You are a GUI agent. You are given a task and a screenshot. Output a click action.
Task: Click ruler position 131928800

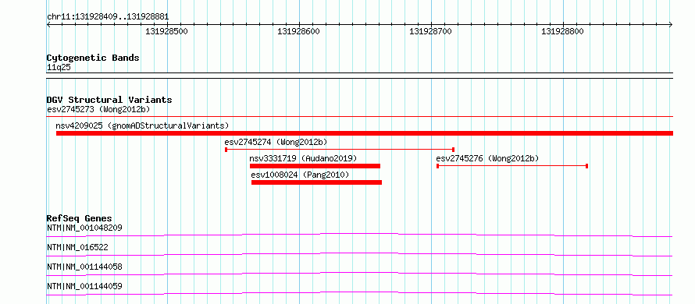click(x=562, y=31)
